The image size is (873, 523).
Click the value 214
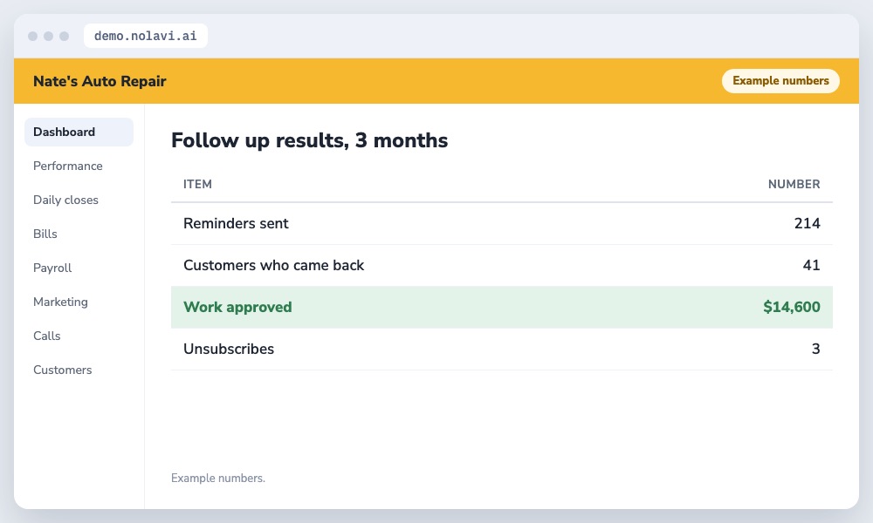coord(807,223)
